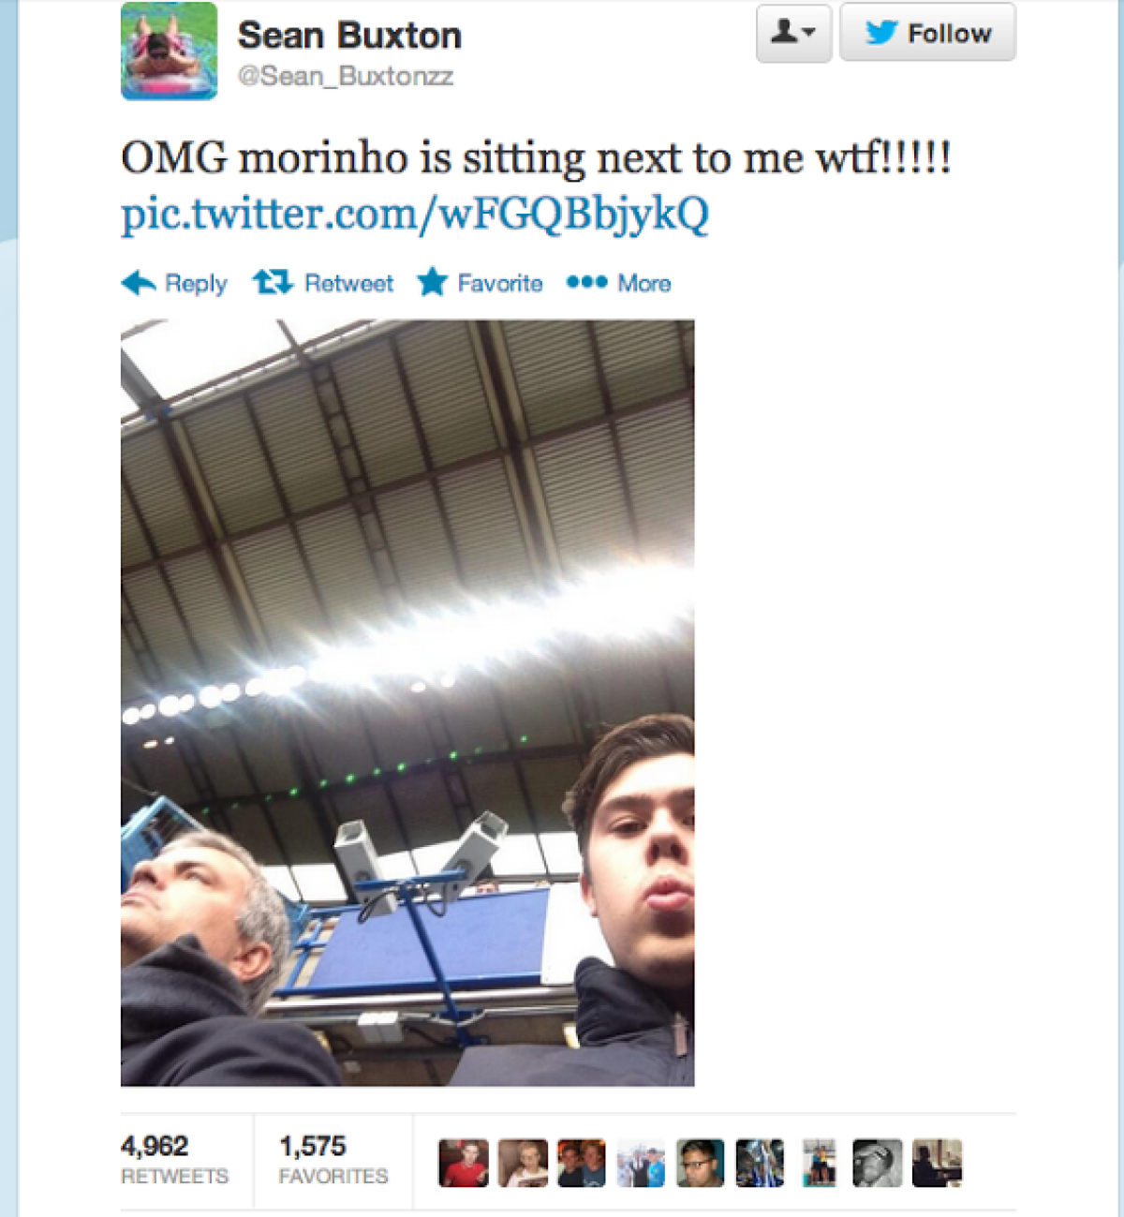The image size is (1124, 1217).
Task: Click the black-and-white retweeter avatar
Action: (878, 1164)
